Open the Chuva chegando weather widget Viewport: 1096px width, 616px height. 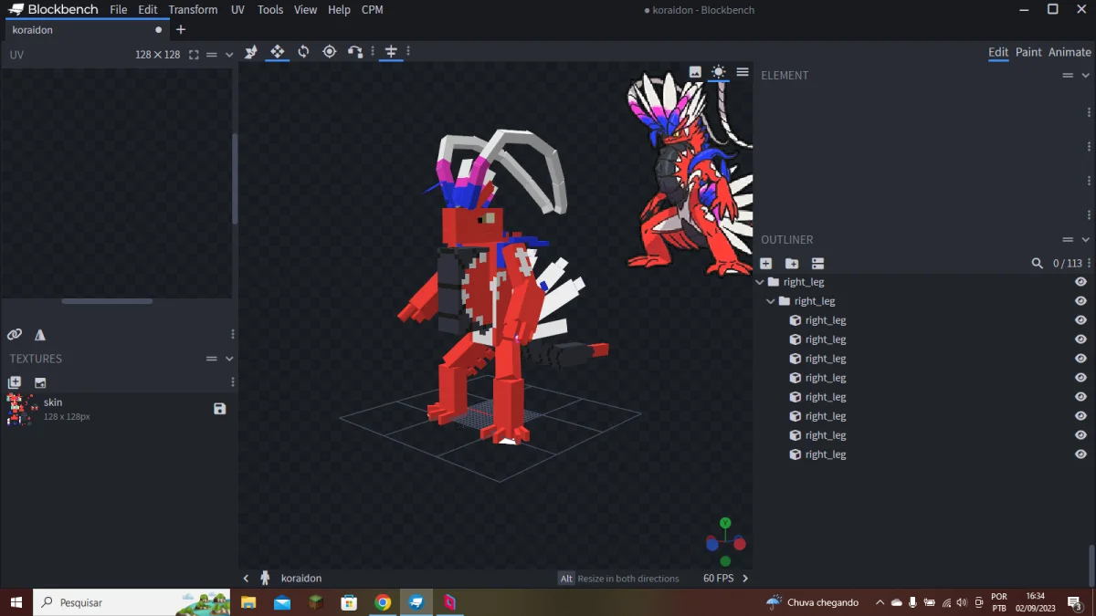pos(813,602)
